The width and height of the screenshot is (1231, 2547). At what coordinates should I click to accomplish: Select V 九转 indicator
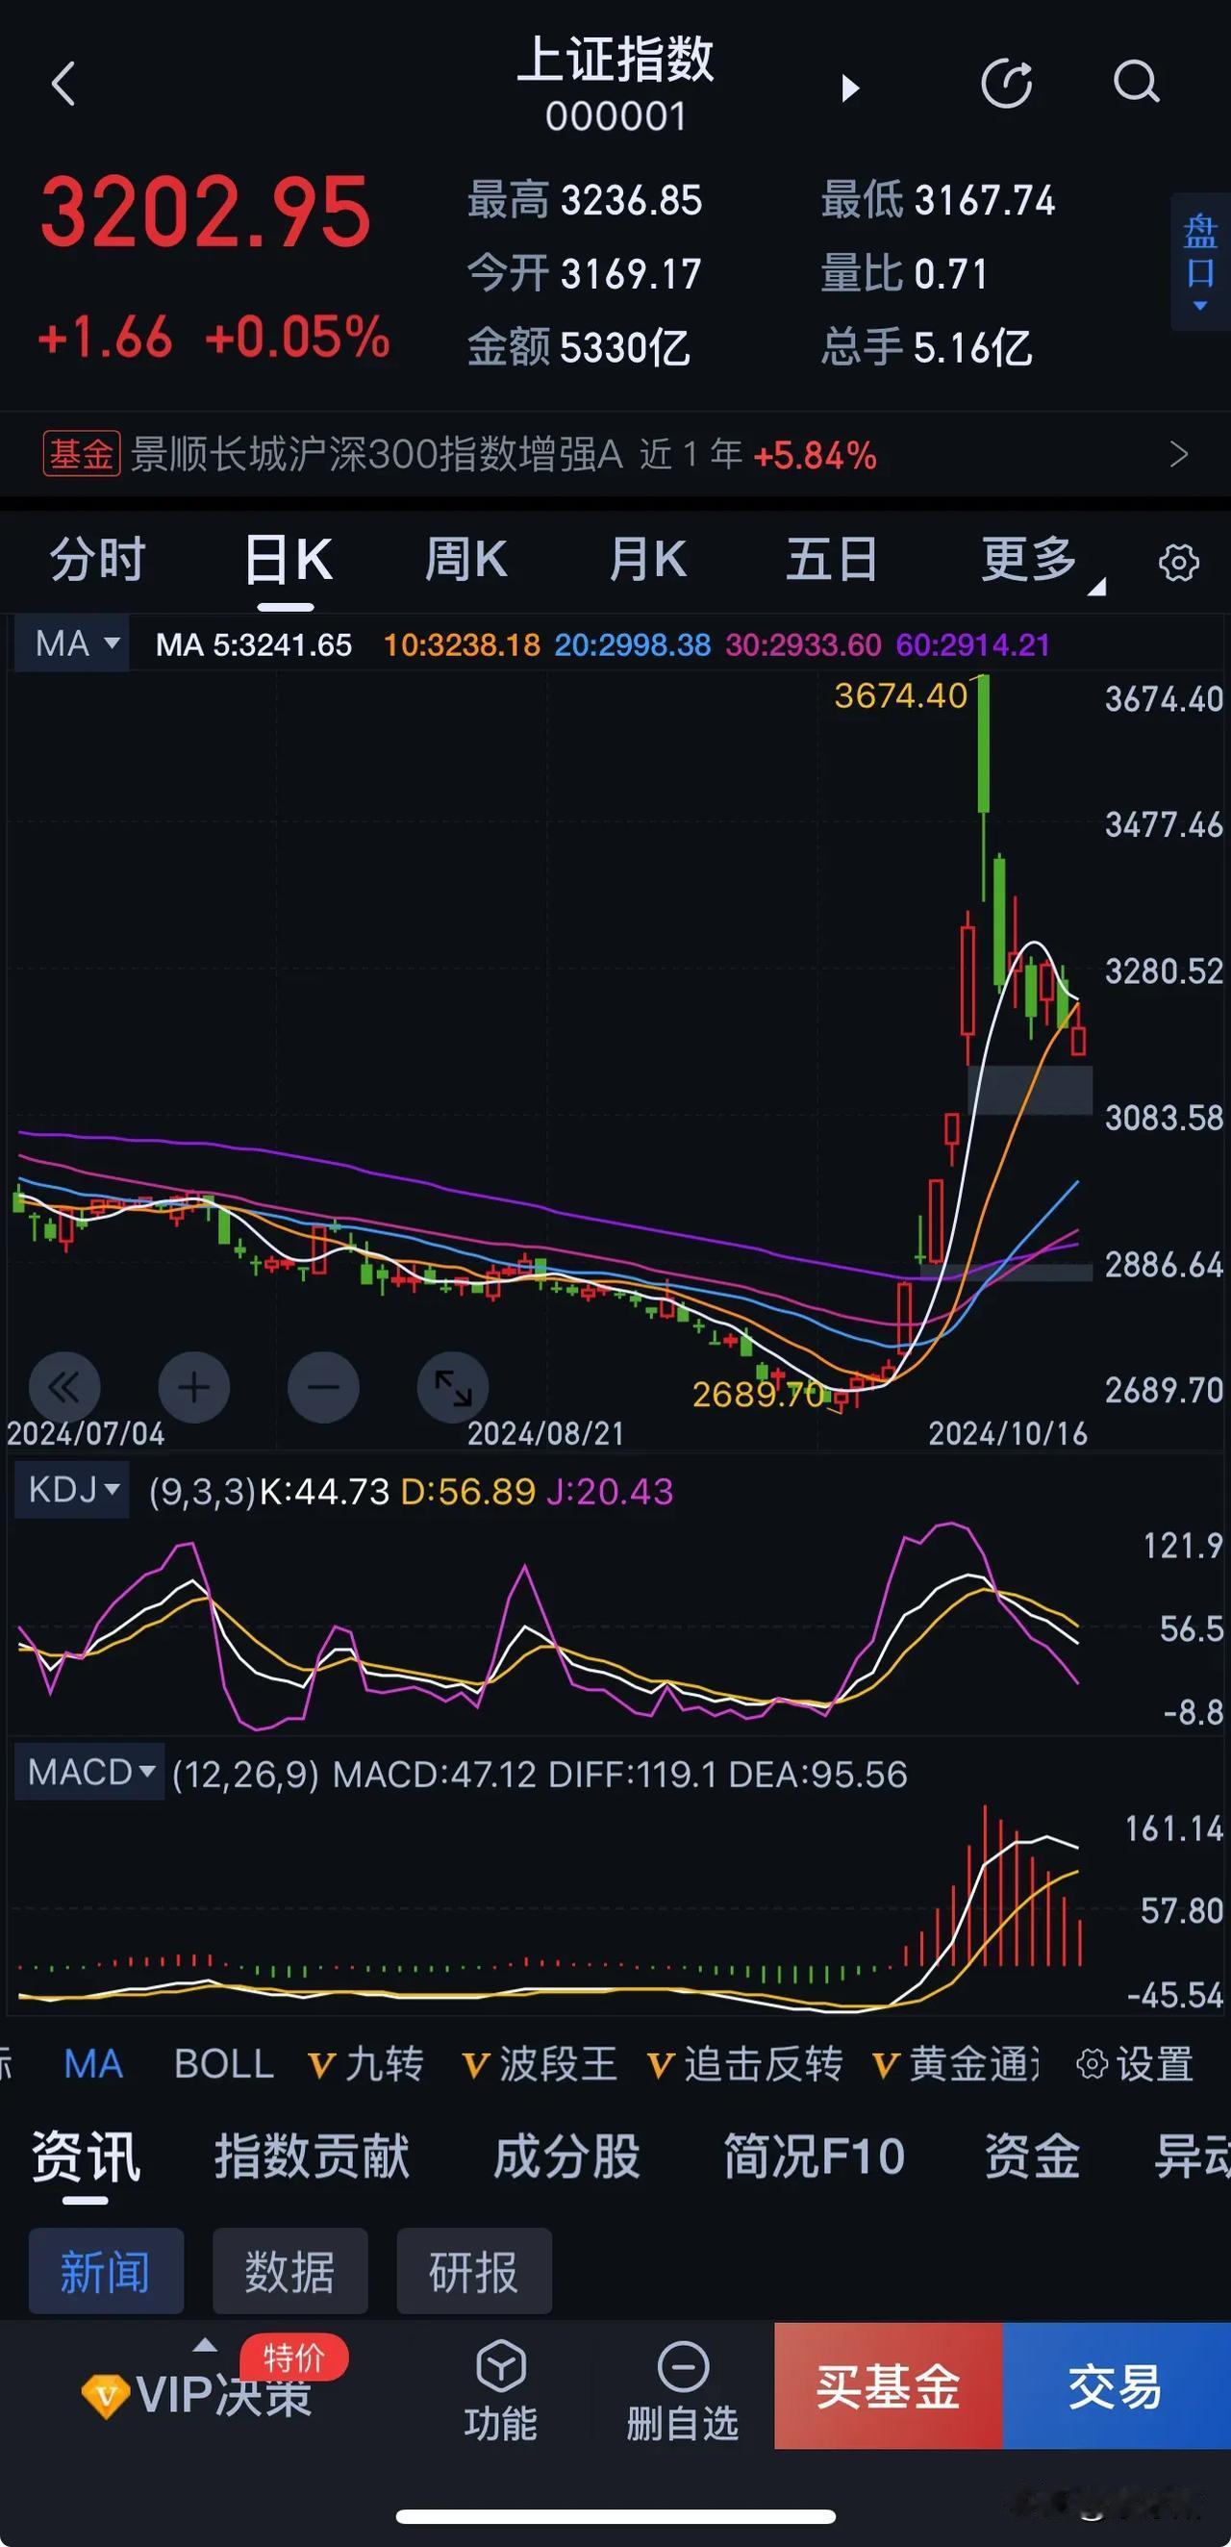click(365, 2064)
